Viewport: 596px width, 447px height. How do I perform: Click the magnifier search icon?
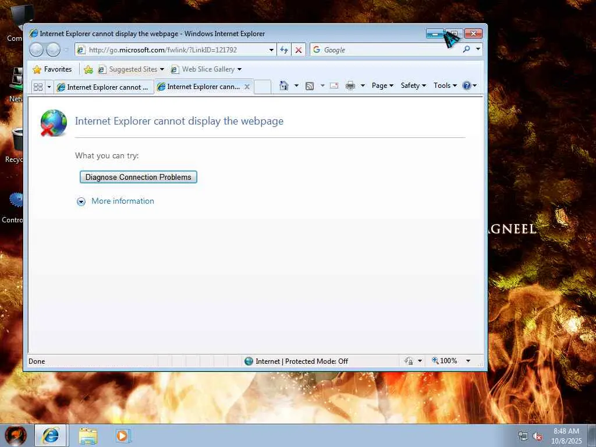pos(466,49)
